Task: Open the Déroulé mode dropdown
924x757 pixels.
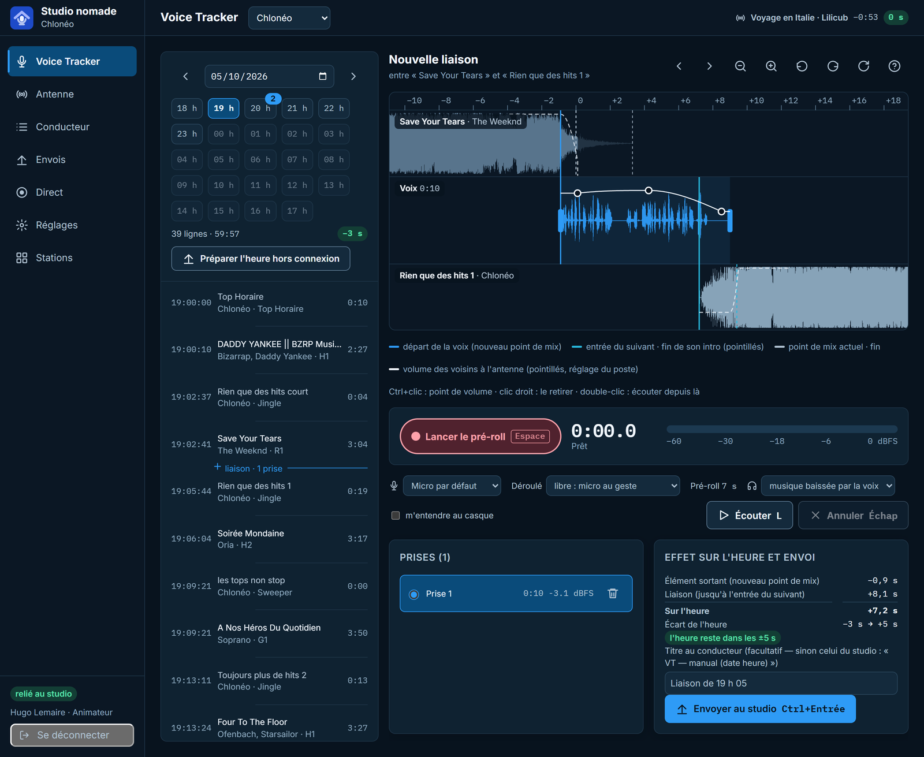Action: pos(613,486)
